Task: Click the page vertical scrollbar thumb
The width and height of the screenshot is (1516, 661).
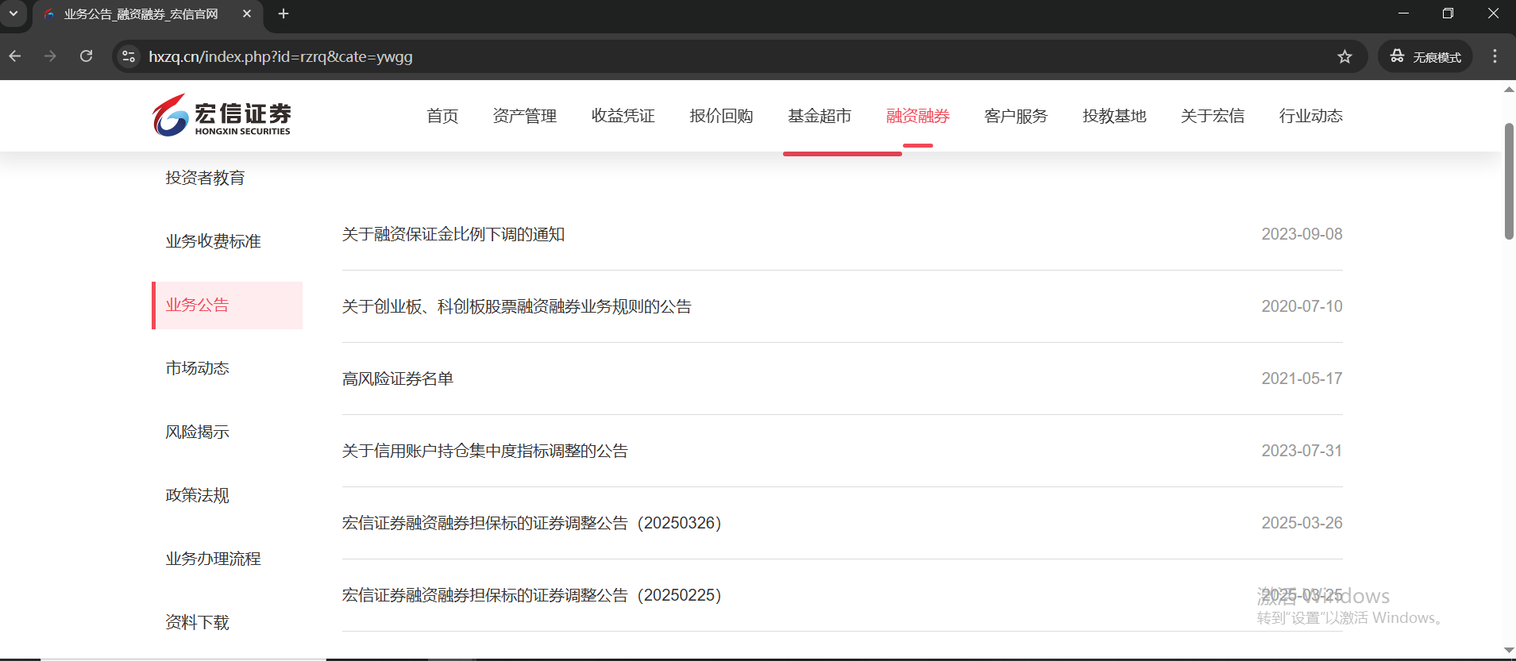Action: [x=1509, y=181]
